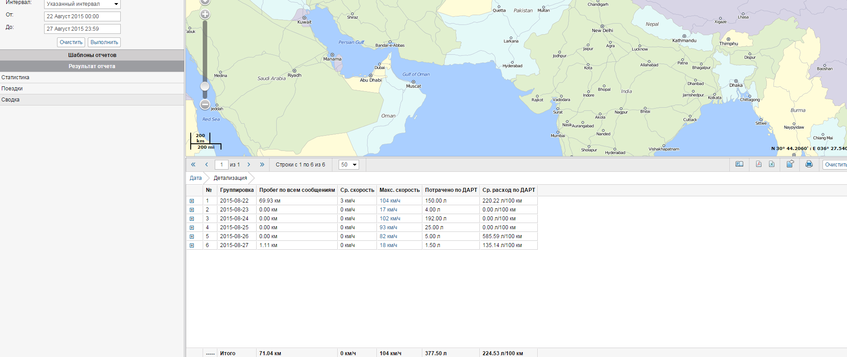The width and height of the screenshot is (847, 357).
Task: Go to the last page of results
Action: (x=262, y=165)
